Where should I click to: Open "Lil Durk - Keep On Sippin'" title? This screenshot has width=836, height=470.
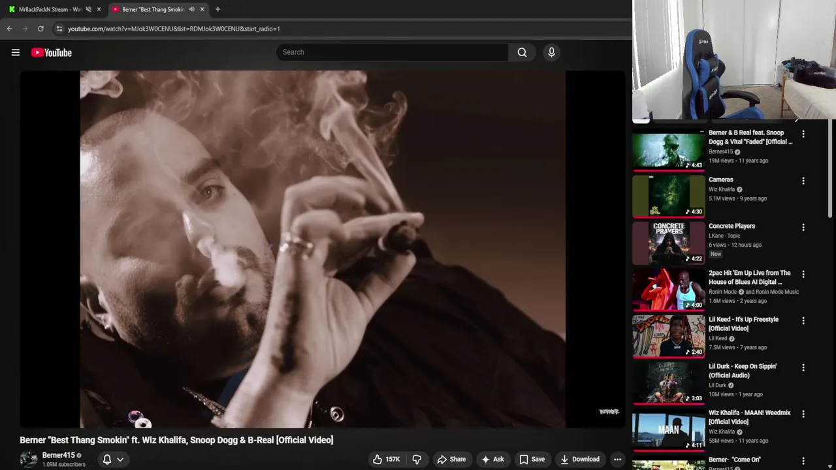click(x=743, y=371)
